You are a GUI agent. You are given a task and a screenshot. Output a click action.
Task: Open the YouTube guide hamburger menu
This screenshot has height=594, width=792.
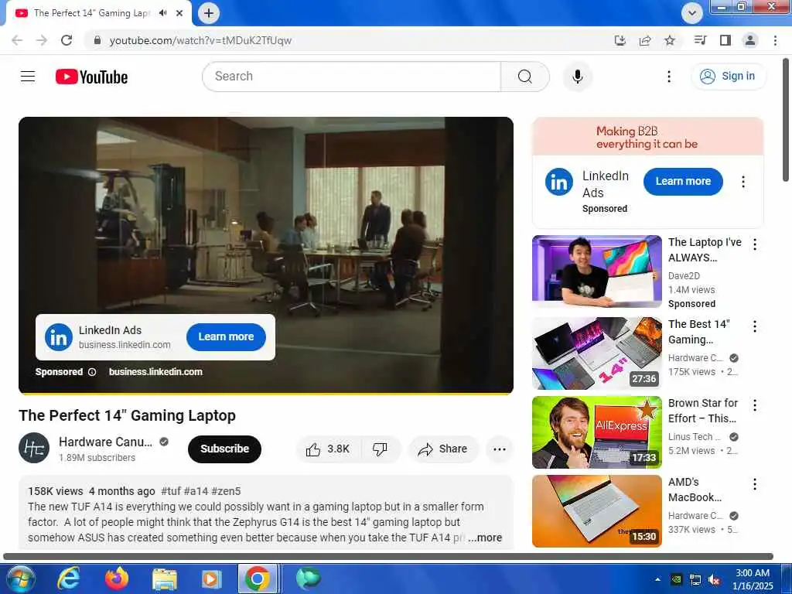[28, 77]
